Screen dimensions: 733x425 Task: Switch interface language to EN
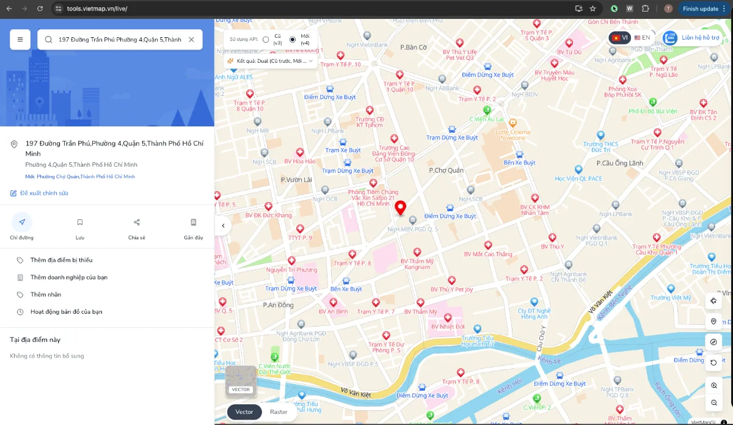click(643, 37)
